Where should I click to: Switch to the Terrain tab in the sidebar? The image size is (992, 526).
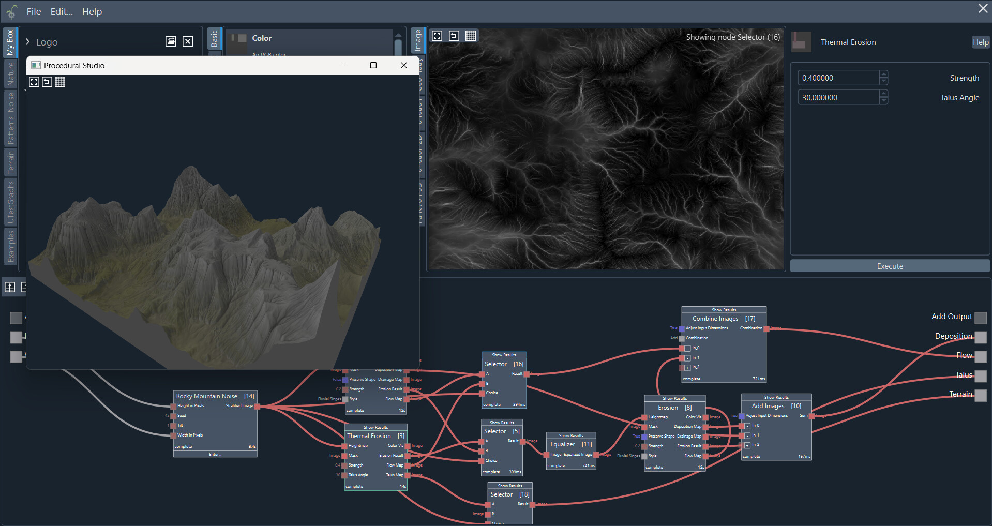pyautogui.click(x=10, y=162)
